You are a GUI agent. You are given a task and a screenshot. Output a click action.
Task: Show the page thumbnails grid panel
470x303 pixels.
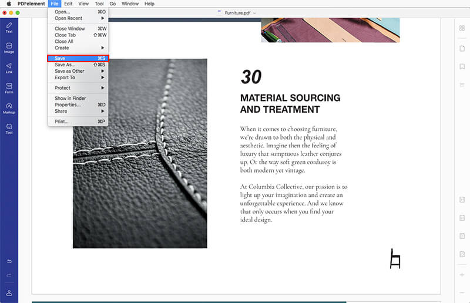(462, 28)
